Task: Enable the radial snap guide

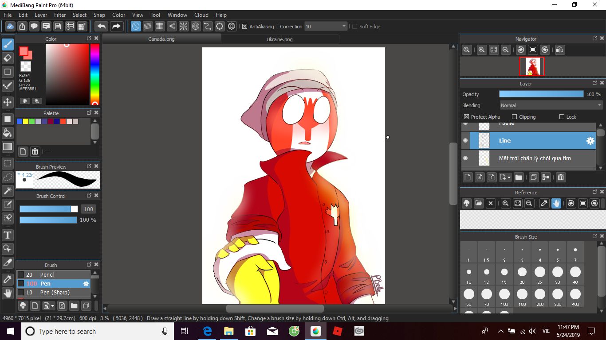Action: coord(184,27)
